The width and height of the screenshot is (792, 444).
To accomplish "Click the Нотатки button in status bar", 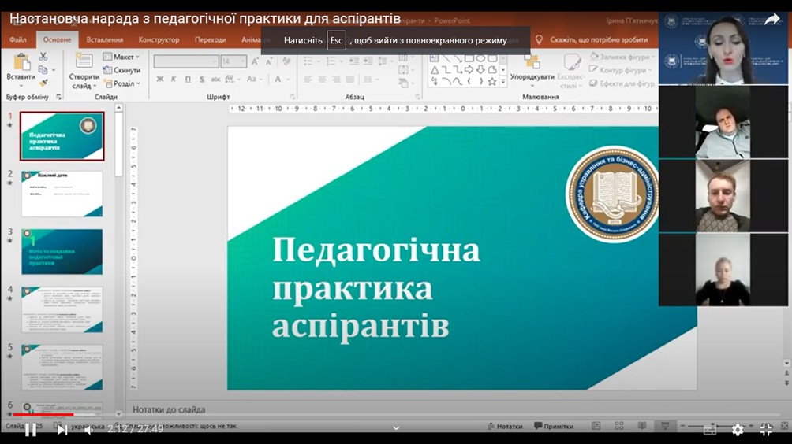I will click(x=505, y=427).
